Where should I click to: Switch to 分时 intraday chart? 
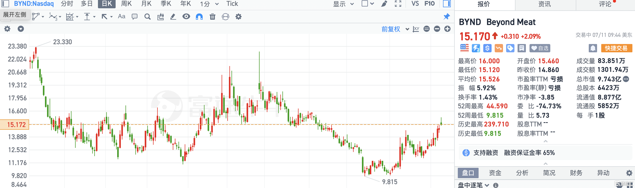pos(67,4)
